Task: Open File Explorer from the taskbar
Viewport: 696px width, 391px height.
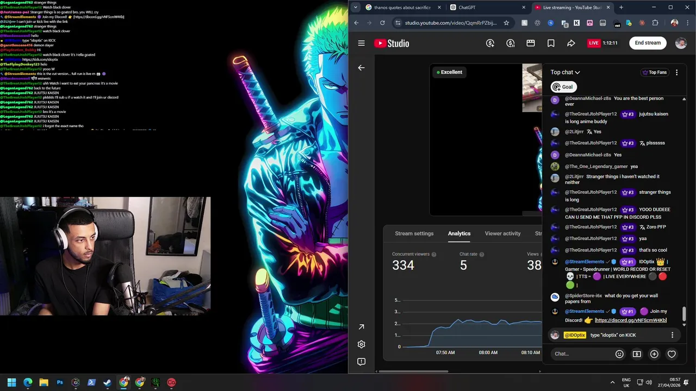Action: (43, 382)
